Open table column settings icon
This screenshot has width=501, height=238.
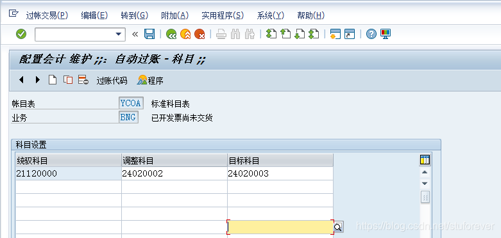click(x=425, y=160)
